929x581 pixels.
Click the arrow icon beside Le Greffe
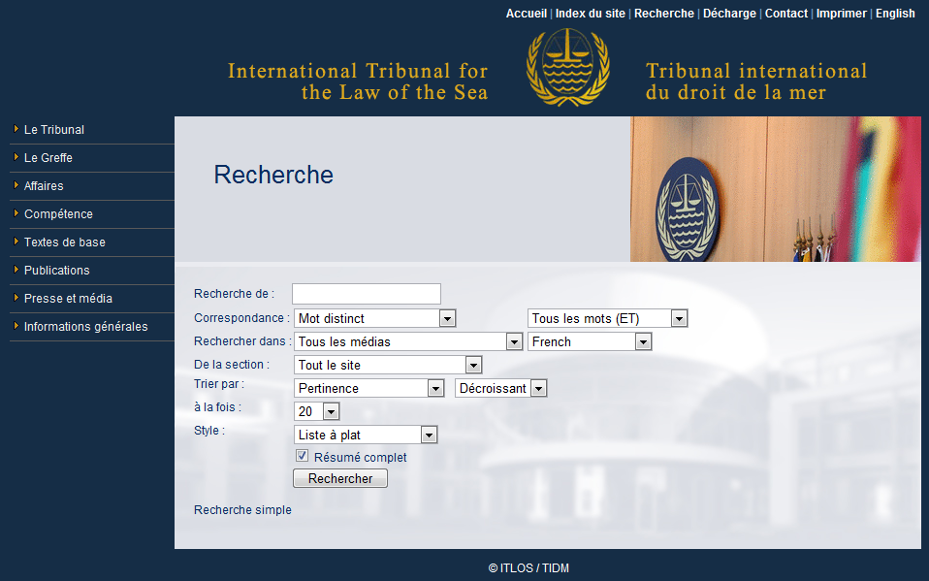coord(16,157)
